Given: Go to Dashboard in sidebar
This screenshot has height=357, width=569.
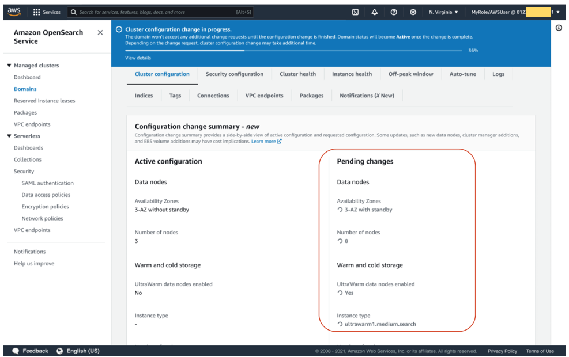Looking at the screenshot, I should [27, 77].
